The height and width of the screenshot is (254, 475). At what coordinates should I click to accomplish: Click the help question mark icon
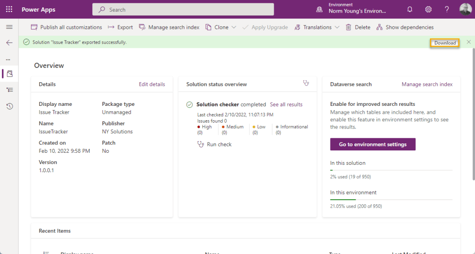click(447, 9)
